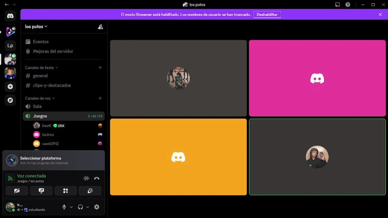Click the popcorn badge next to bauti
Screen dimensions: 388x218
tap(100, 125)
